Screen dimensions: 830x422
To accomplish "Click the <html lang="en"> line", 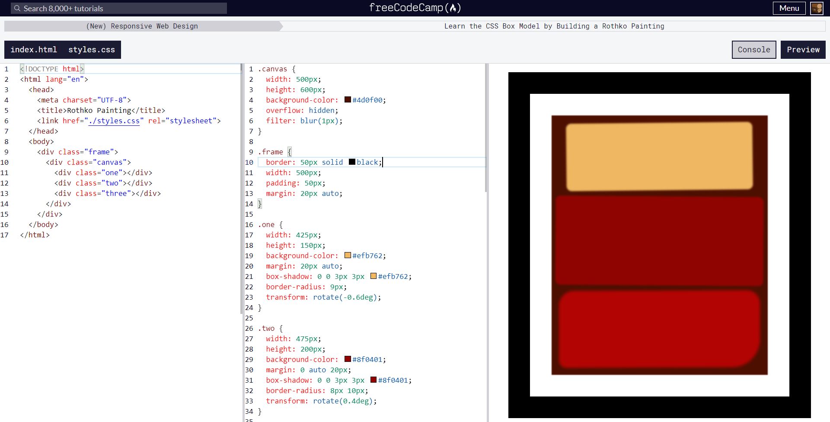I will click(x=54, y=79).
